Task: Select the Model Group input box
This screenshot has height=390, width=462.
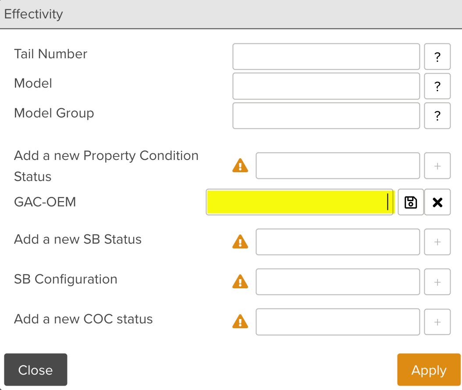Action: pos(326,116)
